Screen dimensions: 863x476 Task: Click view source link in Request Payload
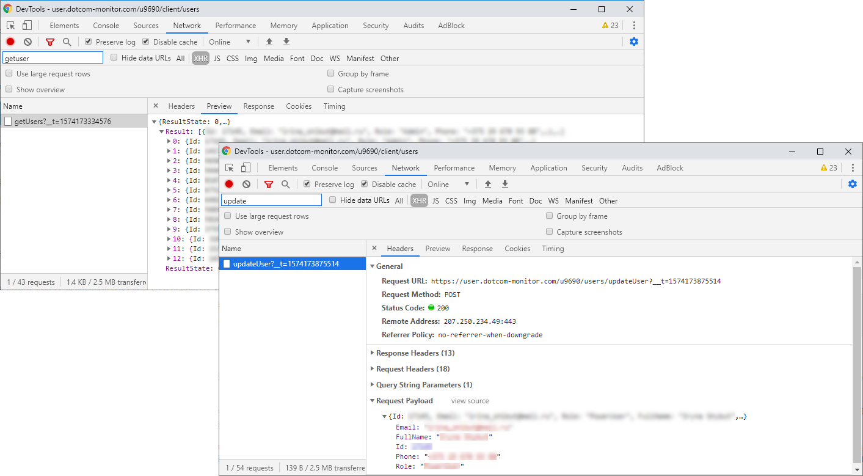click(470, 401)
